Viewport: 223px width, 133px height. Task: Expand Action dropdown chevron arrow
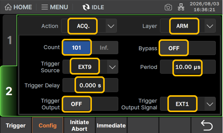[x=111, y=26]
